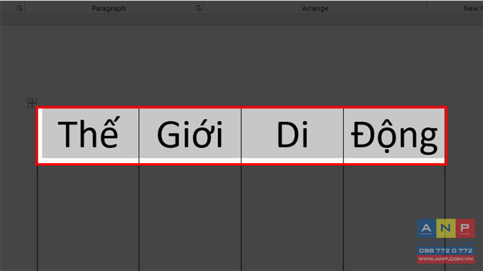This screenshot has height=271, width=483.
Task: Click the Paragraph group label
Action: 108,9
